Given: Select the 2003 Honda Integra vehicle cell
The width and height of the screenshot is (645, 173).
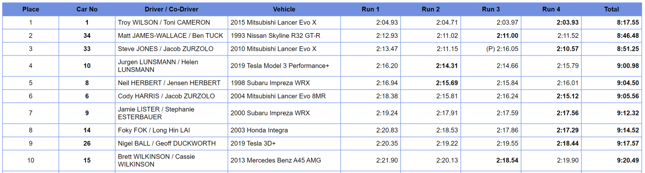Looking at the screenshot, I should coord(284,130).
